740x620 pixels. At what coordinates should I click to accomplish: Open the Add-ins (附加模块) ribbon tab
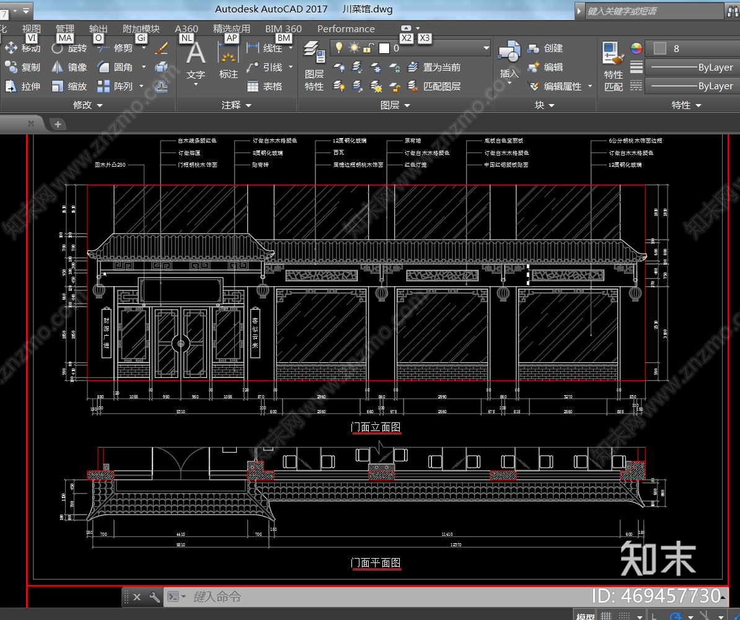(141, 28)
